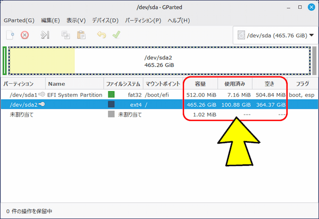Click the Paste partition toolbar icon

(x=81, y=36)
